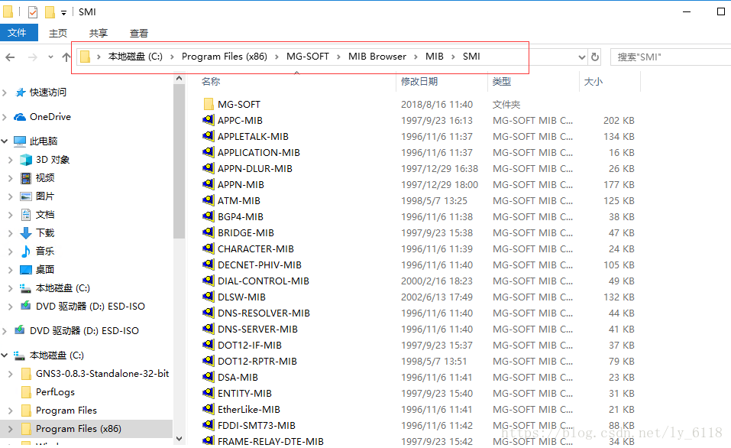Expand the 下载 tree node
The width and height of the screenshot is (731, 448).
pos(10,233)
